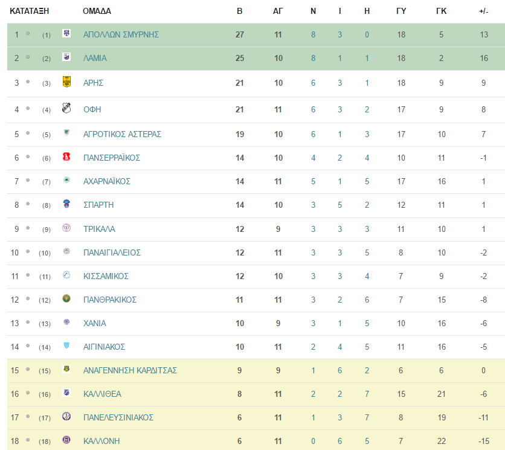This screenshot has width=505, height=450.
Task: Click the ΚΑΤΑΤΑΞΗ column header
Action: [x=30, y=11]
